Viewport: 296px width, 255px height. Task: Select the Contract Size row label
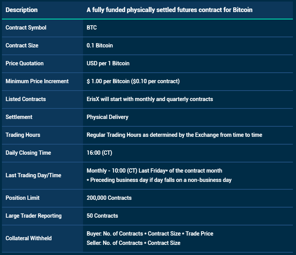point(22,45)
